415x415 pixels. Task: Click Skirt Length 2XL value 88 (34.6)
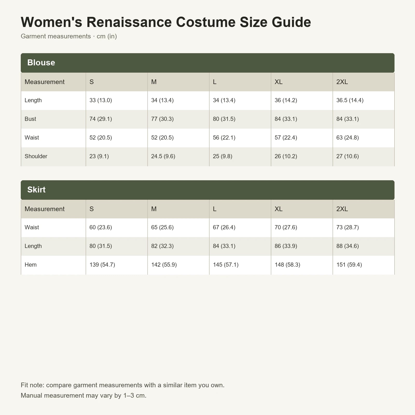348,246
